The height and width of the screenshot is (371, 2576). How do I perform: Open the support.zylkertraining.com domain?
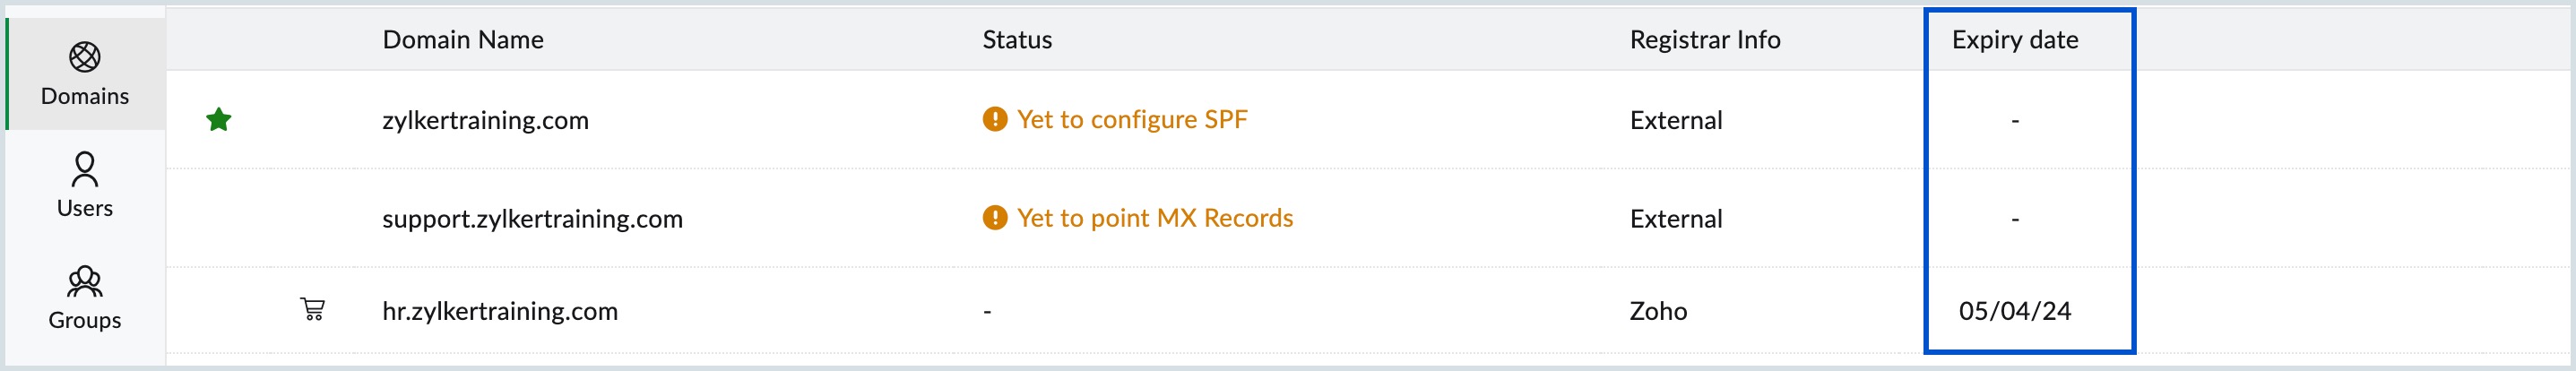tap(532, 219)
